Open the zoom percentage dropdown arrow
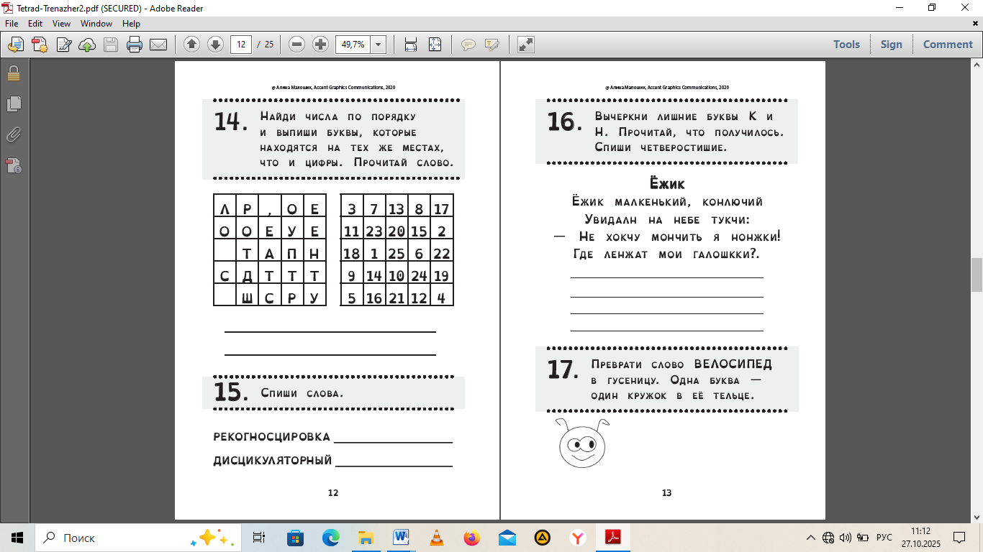This screenshot has width=983, height=552. click(x=379, y=45)
